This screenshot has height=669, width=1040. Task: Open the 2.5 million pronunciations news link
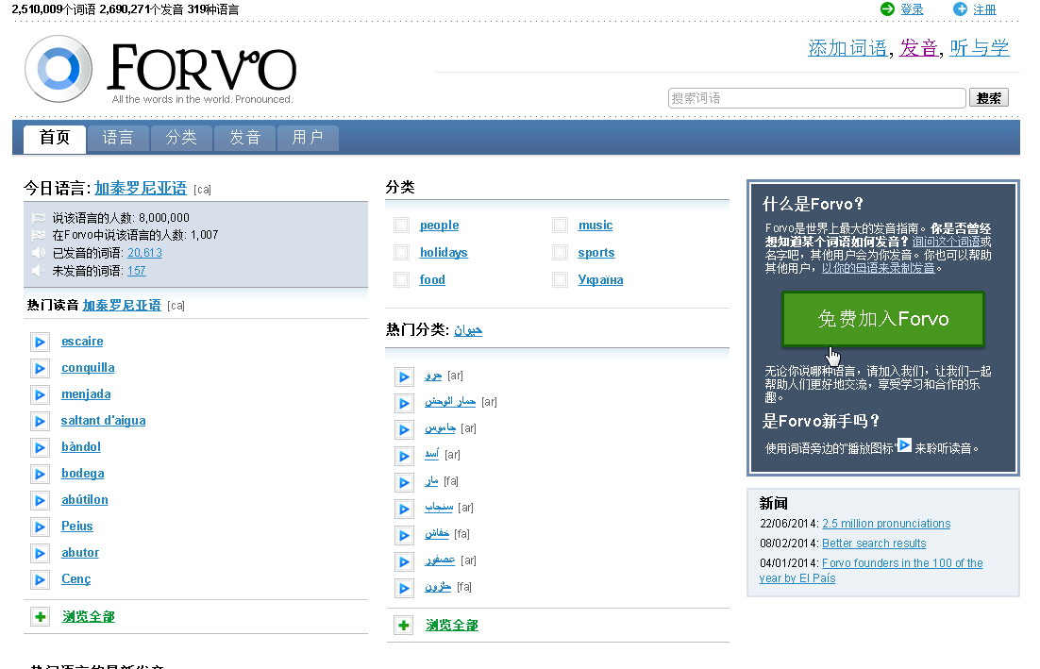tap(886, 524)
